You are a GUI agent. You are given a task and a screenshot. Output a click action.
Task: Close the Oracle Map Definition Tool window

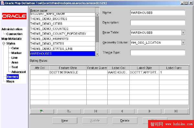[191, 3]
